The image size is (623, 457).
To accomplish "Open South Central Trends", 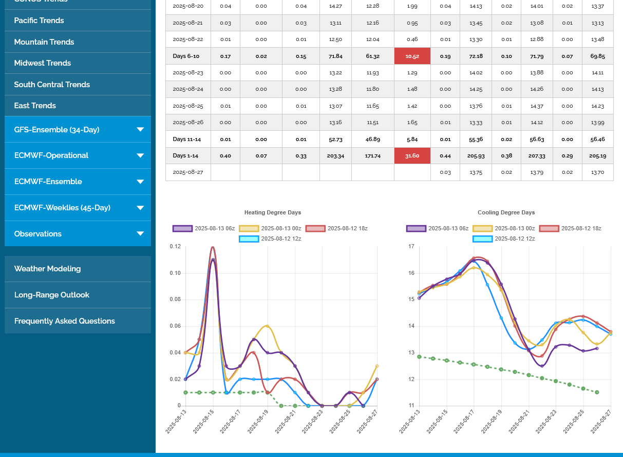I will (52, 85).
